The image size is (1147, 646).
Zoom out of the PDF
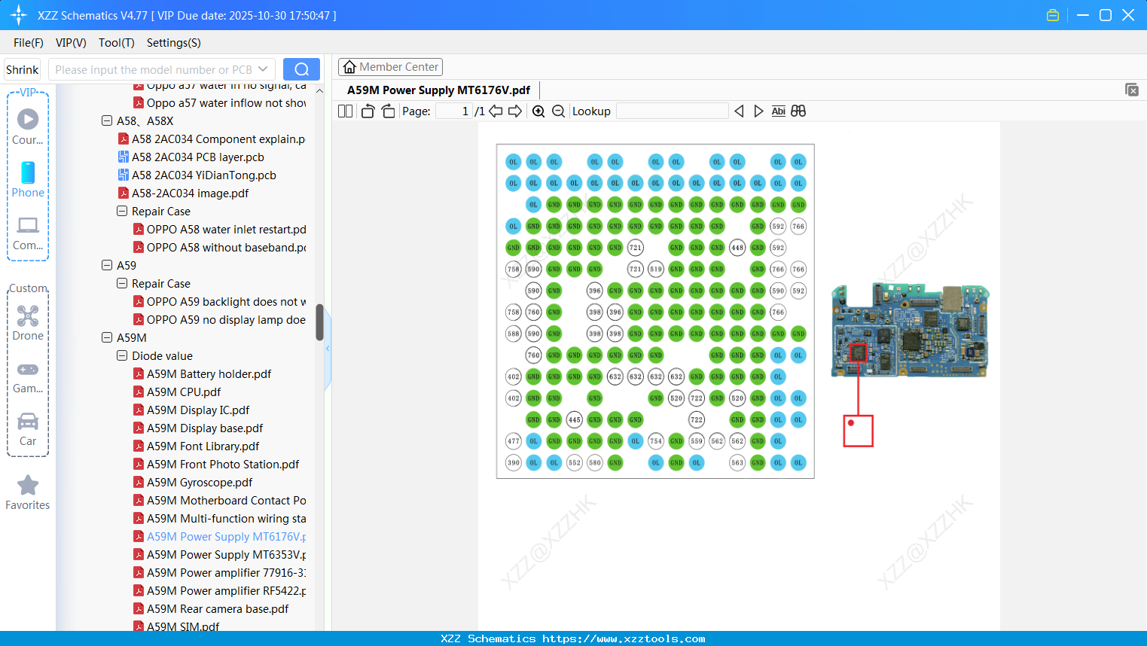coord(558,111)
